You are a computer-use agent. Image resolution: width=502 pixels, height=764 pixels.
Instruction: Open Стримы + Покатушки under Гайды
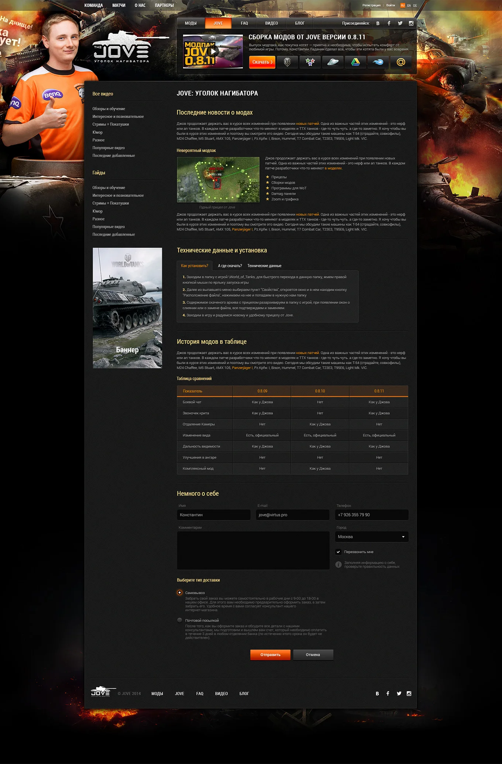tap(111, 203)
